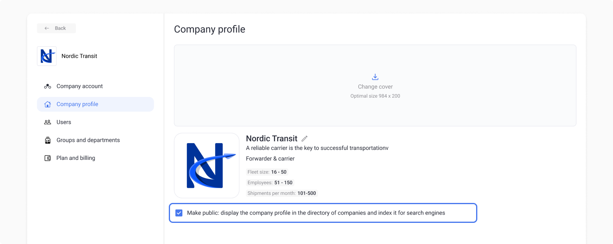This screenshot has width=613, height=244.
Task: Click the Back arrow icon
Action: pos(47,28)
